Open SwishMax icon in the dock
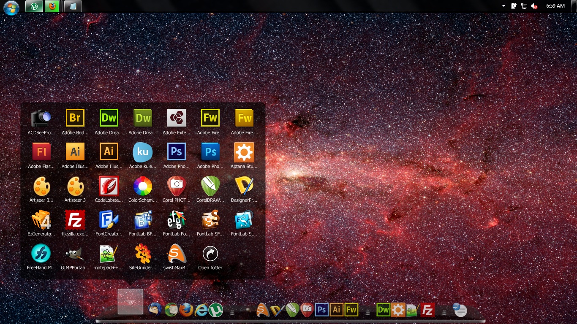This screenshot has height=324, width=577. [262, 310]
